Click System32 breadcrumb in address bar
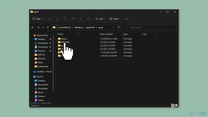208x117 pixels. [90, 27]
